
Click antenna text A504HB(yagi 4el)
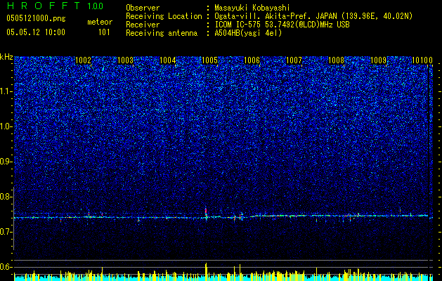(248, 33)
